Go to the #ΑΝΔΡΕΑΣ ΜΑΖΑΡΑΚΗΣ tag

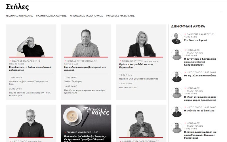120,16
